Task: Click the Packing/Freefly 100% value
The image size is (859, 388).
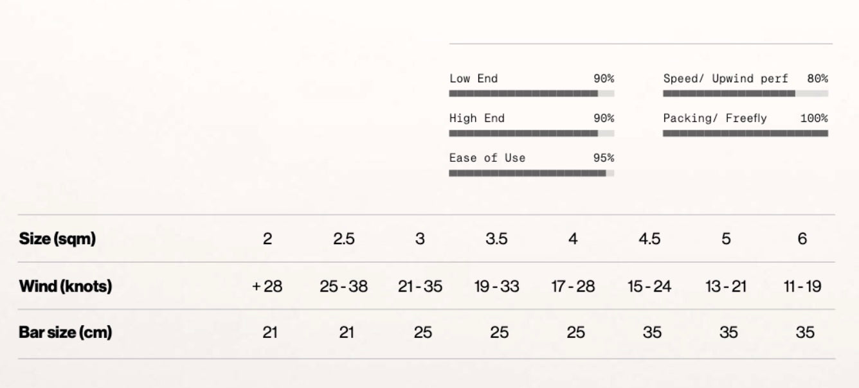Action: [814, 118]
